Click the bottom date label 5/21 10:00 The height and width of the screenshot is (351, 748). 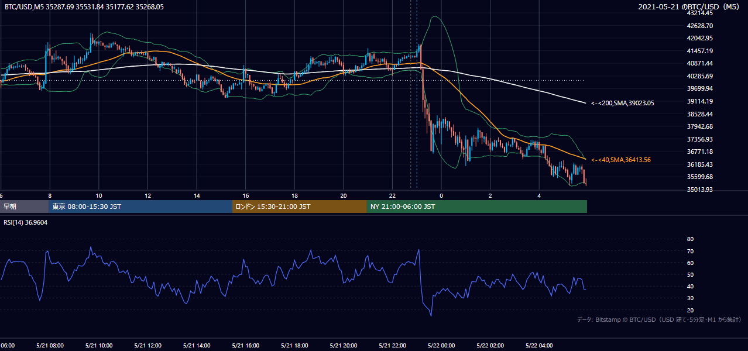99,345
